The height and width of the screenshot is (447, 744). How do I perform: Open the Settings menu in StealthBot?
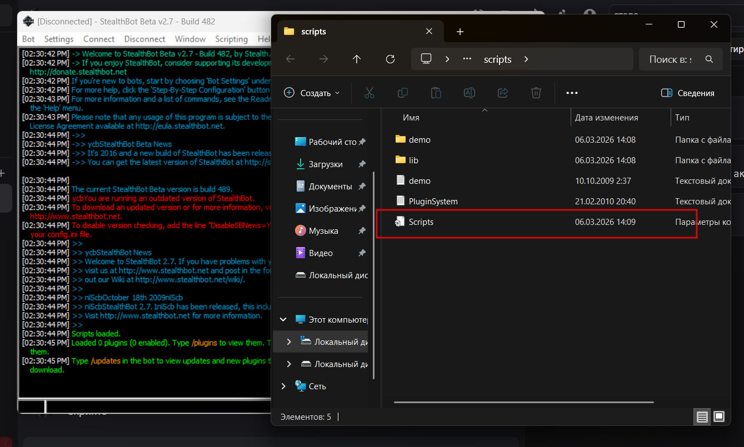[x=59, y=39]
